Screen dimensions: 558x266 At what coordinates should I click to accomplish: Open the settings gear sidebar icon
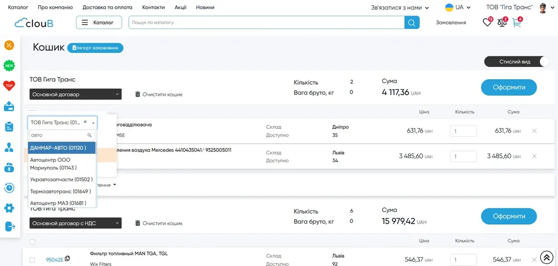click(x=9, y=207)
